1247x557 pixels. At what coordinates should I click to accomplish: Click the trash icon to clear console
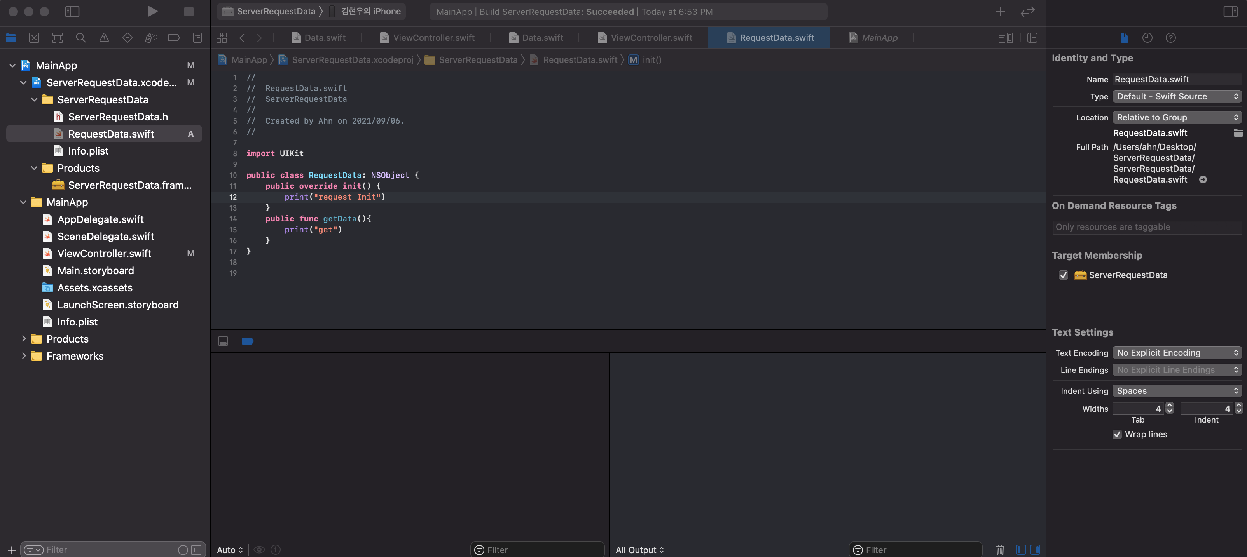coord(1000,550)
